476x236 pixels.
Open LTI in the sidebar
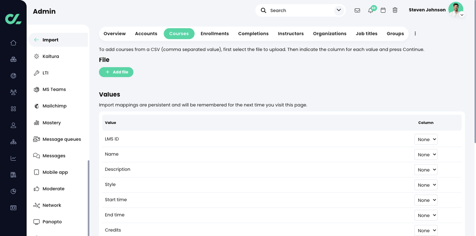pyautogui.click(x=41, y=73)
